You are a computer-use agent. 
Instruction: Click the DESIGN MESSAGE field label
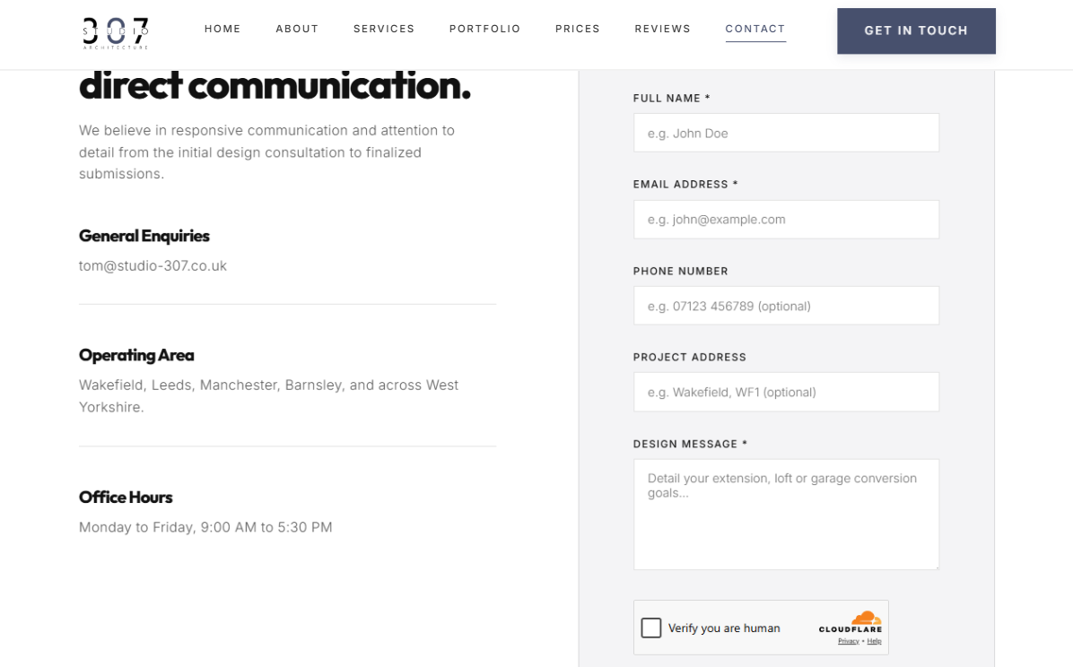(690, 444)
